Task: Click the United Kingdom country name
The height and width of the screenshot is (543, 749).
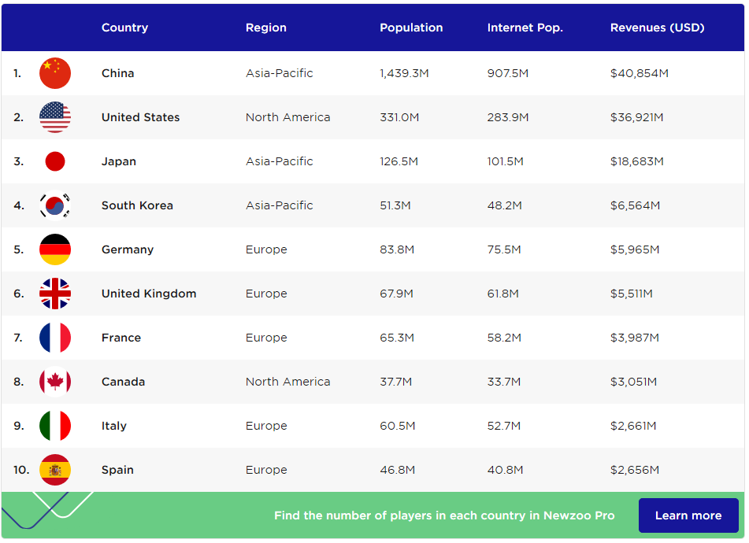Action: click(x=149, y=294)
